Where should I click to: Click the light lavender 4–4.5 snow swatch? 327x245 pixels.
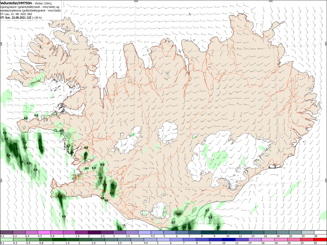145,232
